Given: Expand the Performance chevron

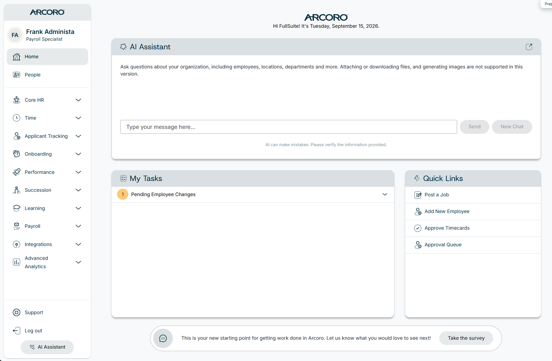Looking at the screenshot, I should click(x=79, y=172).
